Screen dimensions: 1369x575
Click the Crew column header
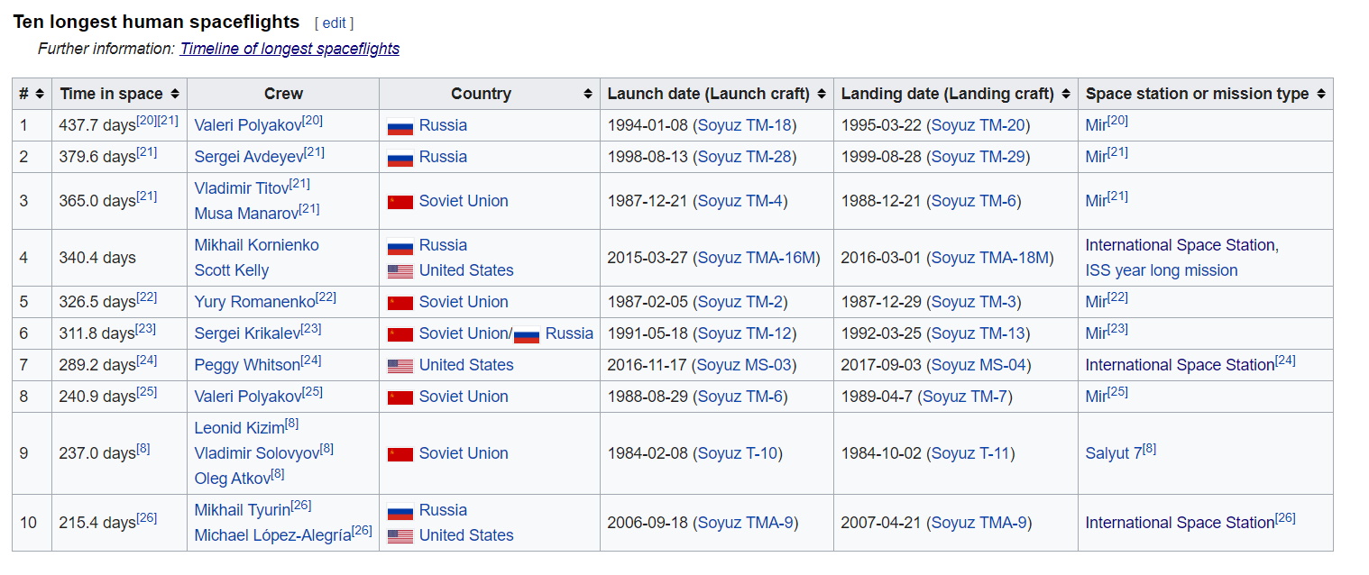click(283, 94)
